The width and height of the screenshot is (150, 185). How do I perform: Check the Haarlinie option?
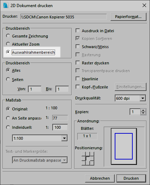[x=78, y=79]
